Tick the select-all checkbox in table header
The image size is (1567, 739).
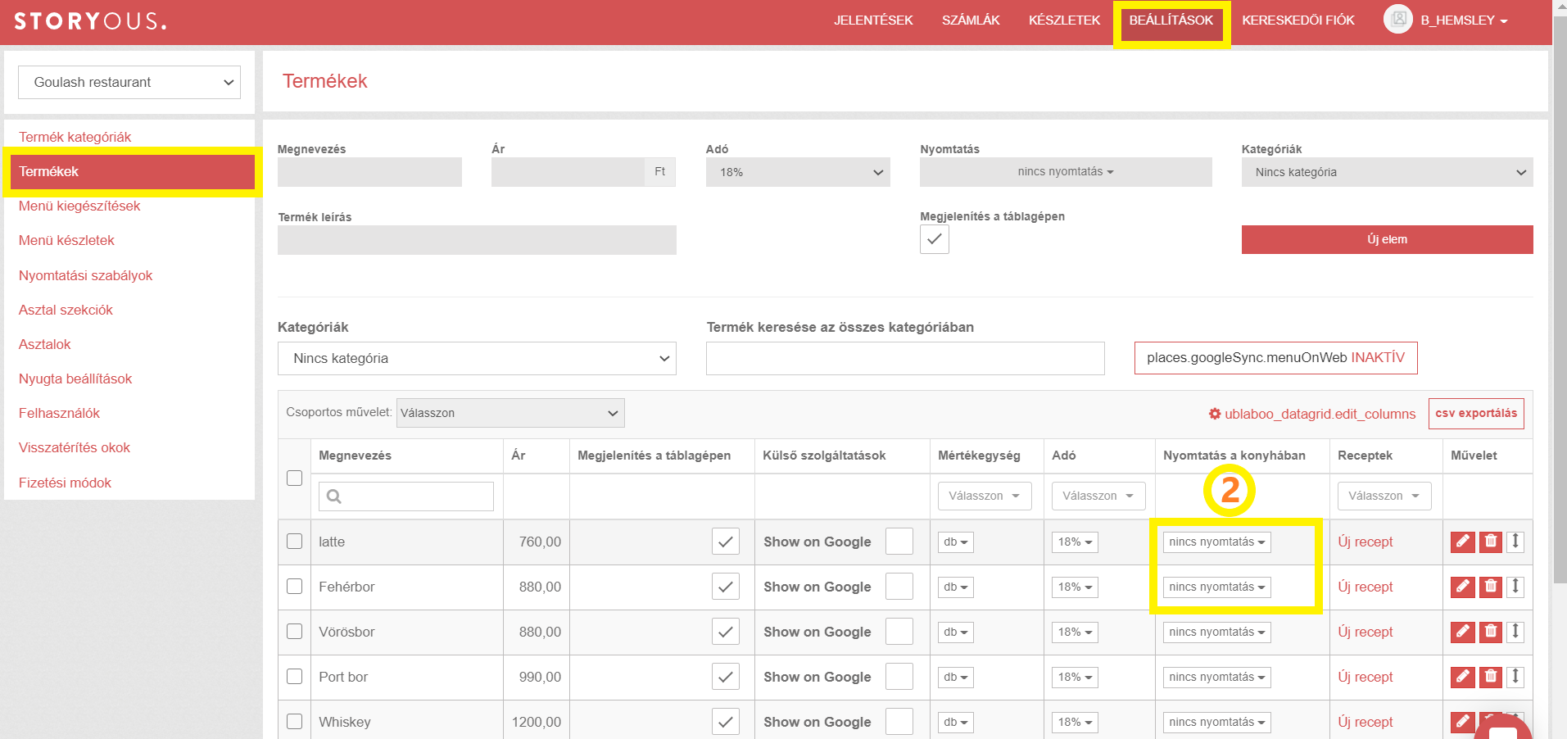[295, 478]
